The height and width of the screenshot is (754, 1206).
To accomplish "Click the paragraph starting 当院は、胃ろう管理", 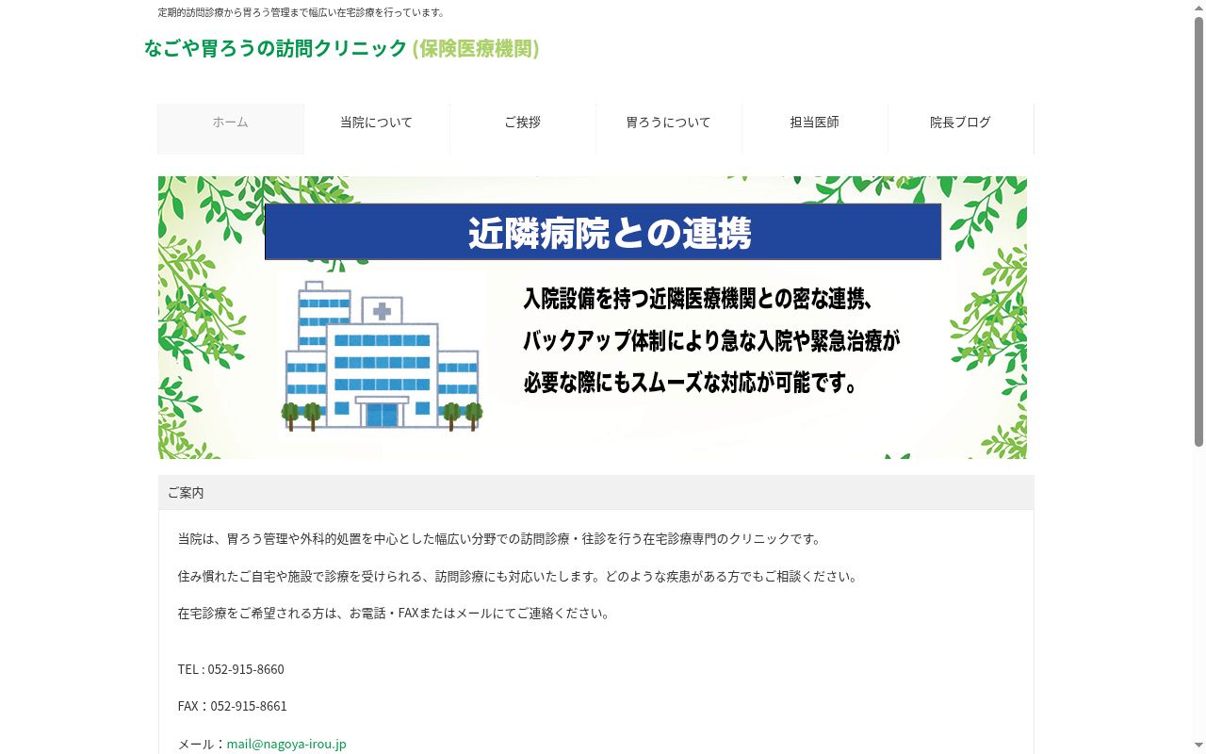I will click(x=501, y=539).
